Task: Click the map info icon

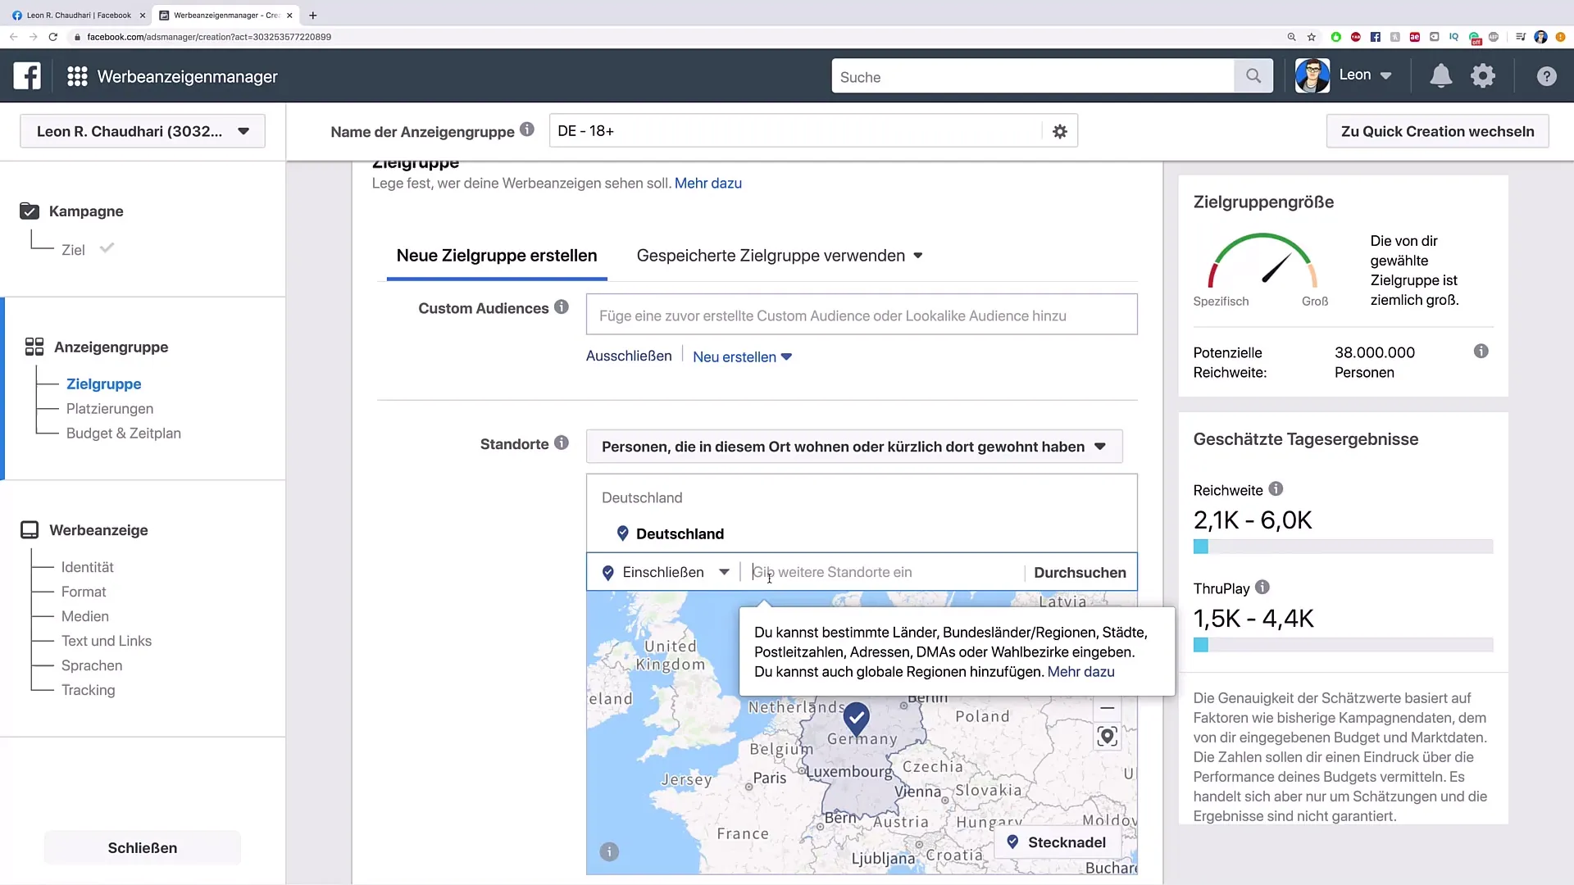Action: (609, 851)
